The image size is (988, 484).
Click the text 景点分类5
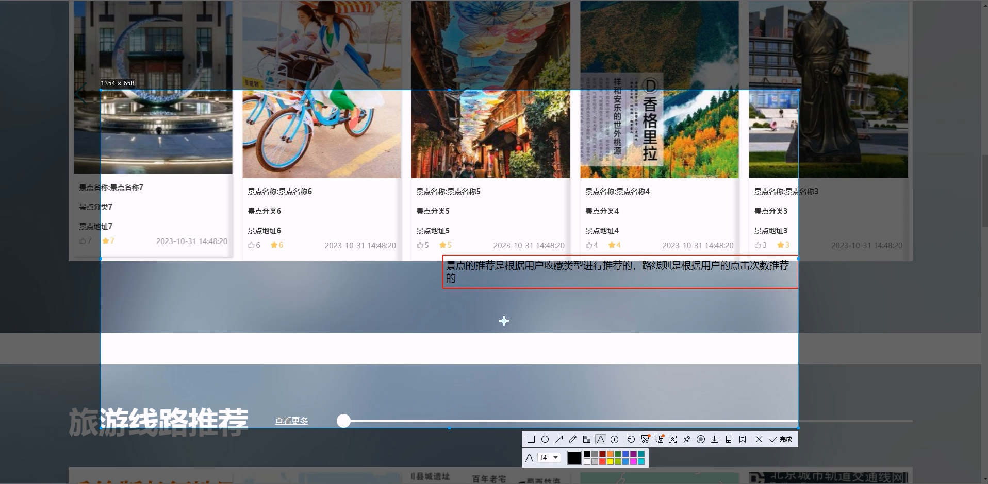(433, 211)
